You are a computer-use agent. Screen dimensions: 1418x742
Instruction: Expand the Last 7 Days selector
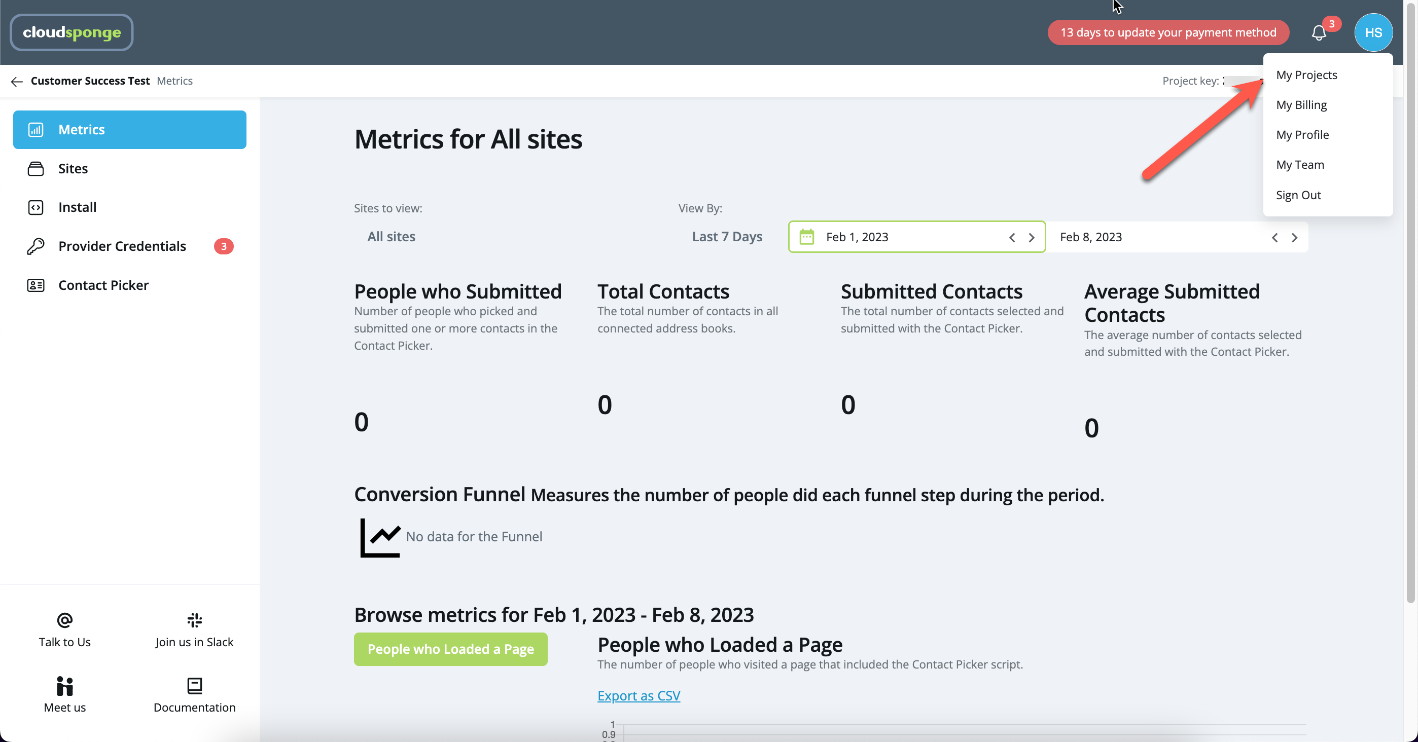(x=727, y=237)
